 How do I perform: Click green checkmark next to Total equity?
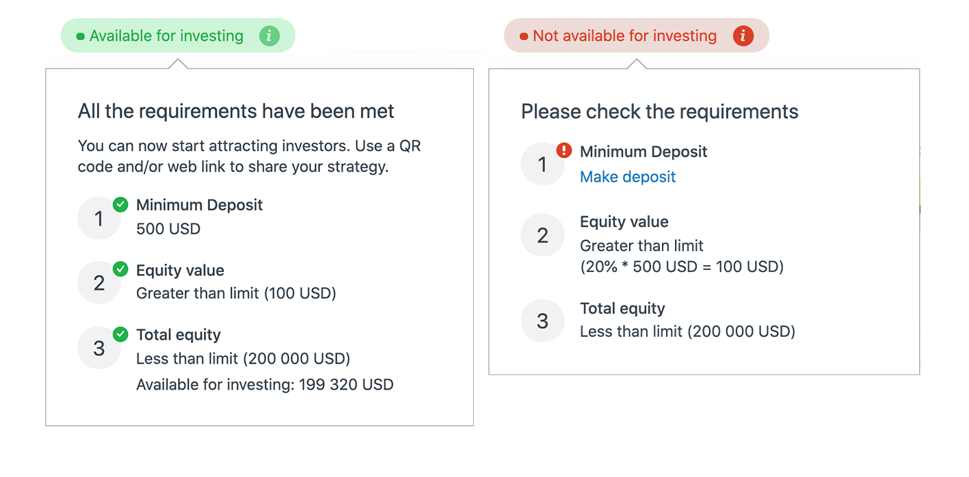120,334
